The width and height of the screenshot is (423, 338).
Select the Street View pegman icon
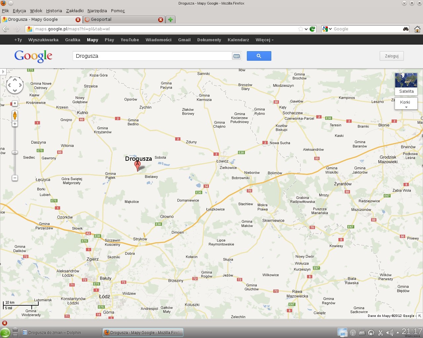point(15,116)
